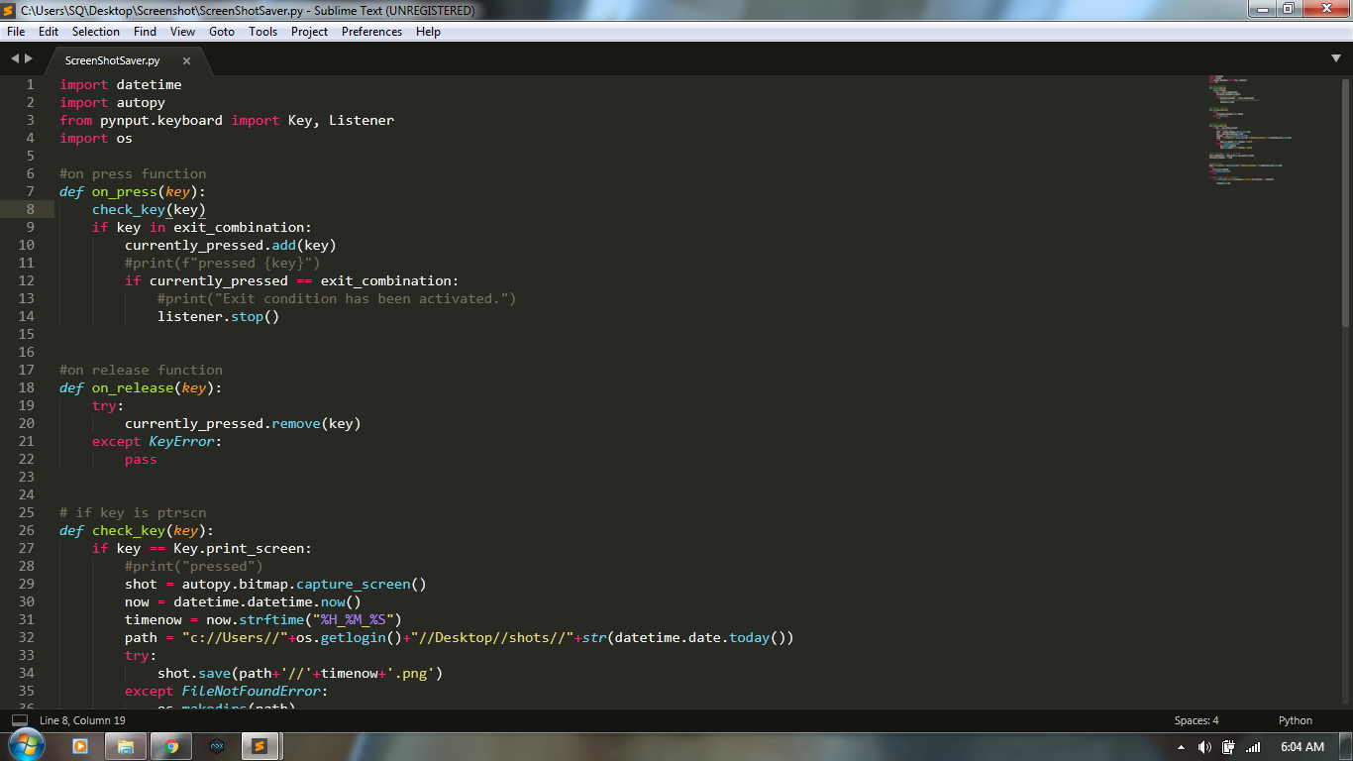Select the ScreenShotSaver.py tab

[114, 58]
